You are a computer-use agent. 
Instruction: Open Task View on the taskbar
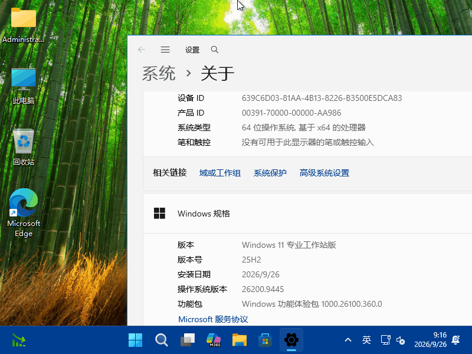pos(188,340)
